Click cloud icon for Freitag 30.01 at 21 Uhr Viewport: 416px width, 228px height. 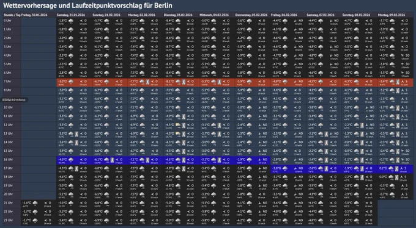tap(35, 203)
